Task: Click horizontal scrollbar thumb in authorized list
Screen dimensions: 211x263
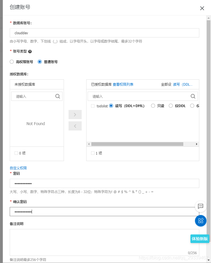Action: click(x=137, y=144)
